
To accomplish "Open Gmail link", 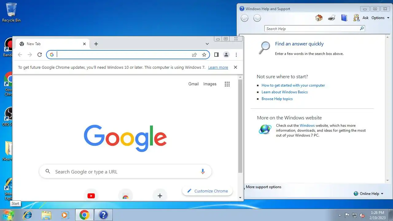I will (193, 84).
